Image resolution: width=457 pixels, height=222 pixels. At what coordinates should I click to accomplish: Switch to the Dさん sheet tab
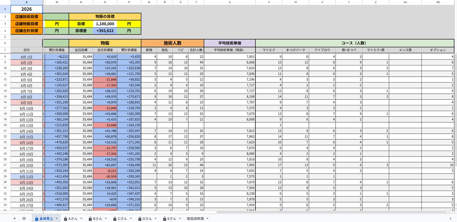coord(147,219)
